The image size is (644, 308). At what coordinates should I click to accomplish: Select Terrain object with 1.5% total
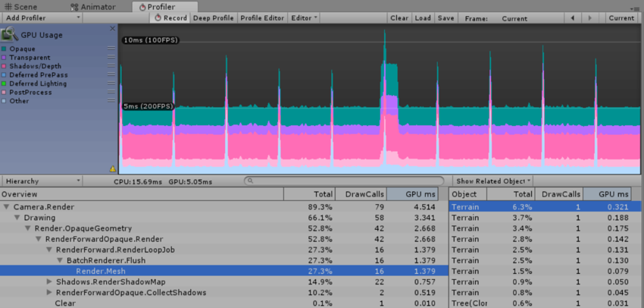(546, 271)
